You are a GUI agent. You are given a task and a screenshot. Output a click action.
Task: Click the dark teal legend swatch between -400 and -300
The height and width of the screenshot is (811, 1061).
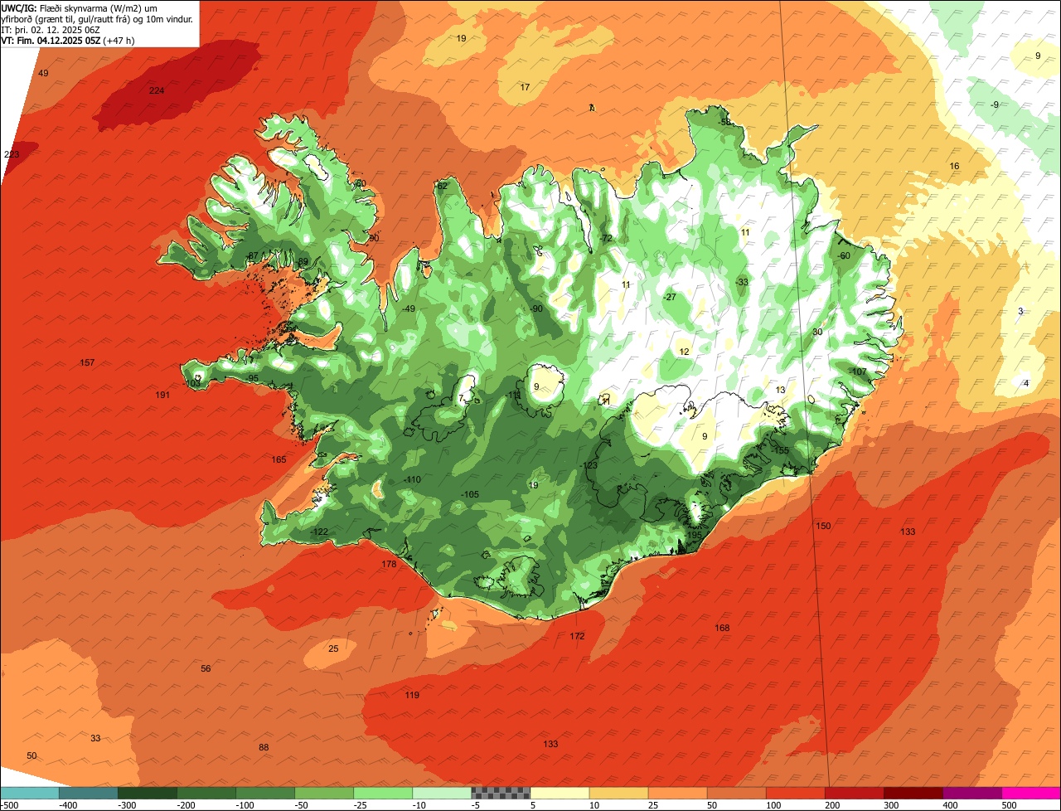tap(88, 792)
